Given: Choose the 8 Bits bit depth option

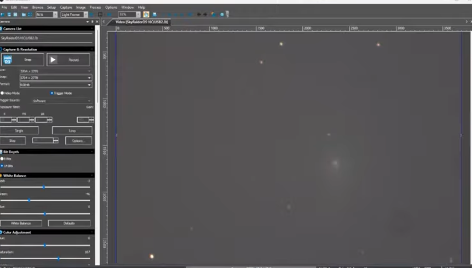Looking at the screenshot, I should [2, 159].
